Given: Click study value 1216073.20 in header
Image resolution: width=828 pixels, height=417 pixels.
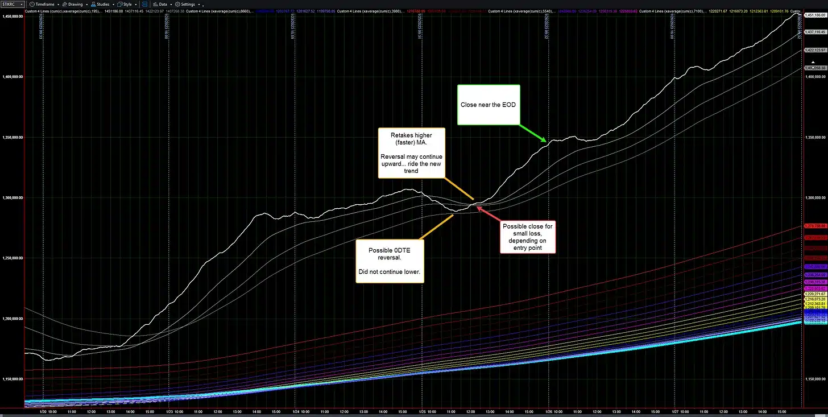Looking at the screenshot, I should click(x=739, y=11).
